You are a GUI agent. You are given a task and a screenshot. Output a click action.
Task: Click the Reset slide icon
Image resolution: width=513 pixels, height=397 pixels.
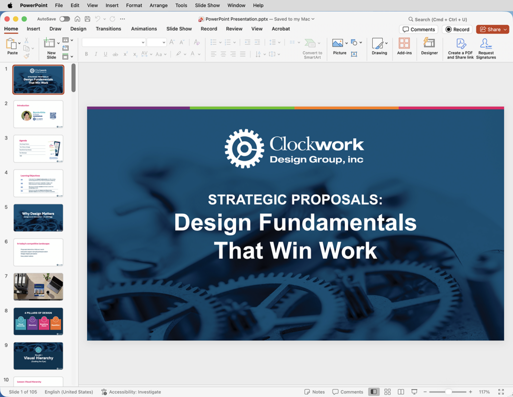pos(66,48)
